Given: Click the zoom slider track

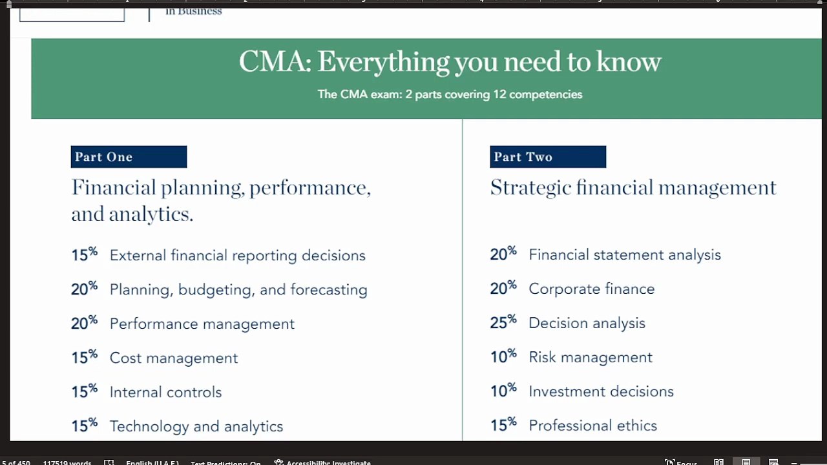Looking at the screenshot, I should (x=814, y=462).
